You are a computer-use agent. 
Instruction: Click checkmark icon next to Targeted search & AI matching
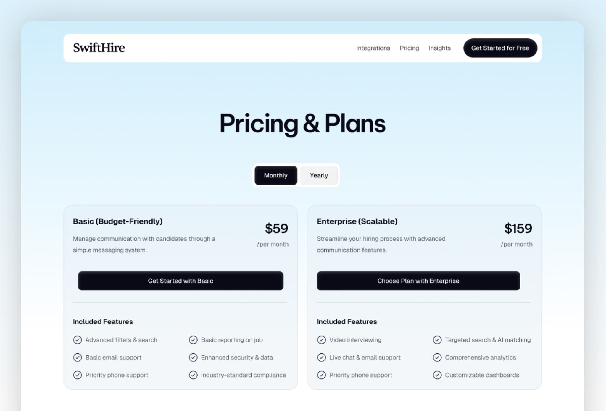(x=437, y=340)
